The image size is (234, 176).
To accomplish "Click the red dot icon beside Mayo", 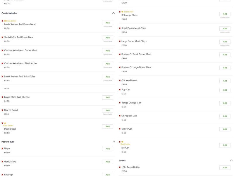I will point(2,149).
